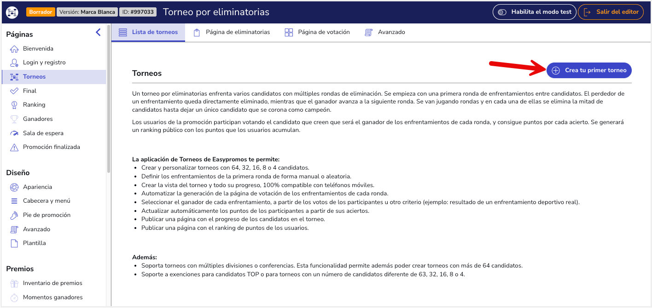Click the checkmark icon beside Final
The width and height of the screenshot is (652, 308).
14,91
